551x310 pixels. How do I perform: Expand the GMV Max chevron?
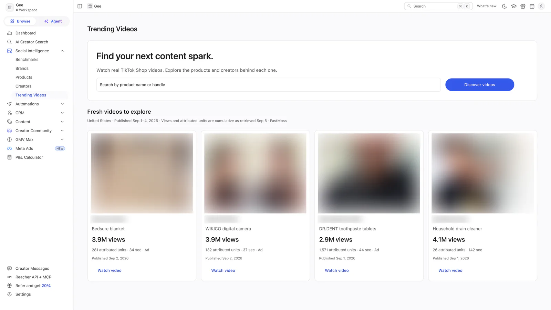coord(62,139)
